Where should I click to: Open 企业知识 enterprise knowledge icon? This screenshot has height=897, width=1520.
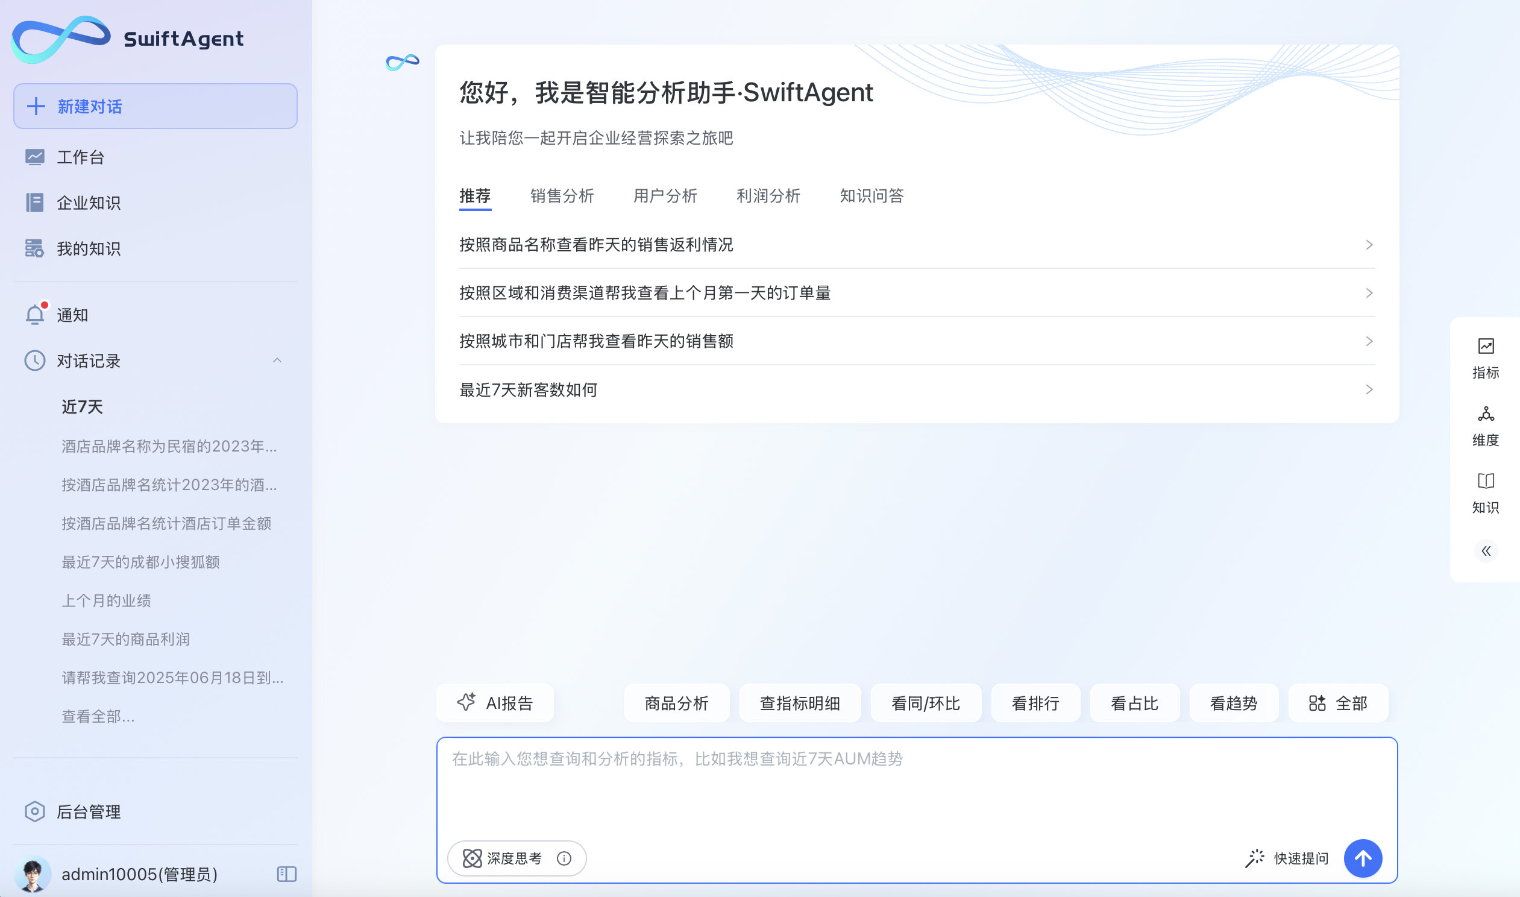34,203
